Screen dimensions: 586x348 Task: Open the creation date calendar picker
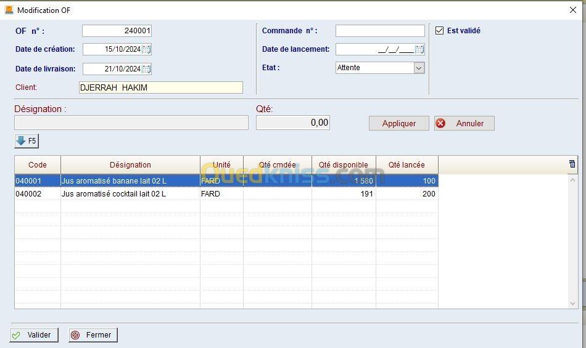pos(146,49)
